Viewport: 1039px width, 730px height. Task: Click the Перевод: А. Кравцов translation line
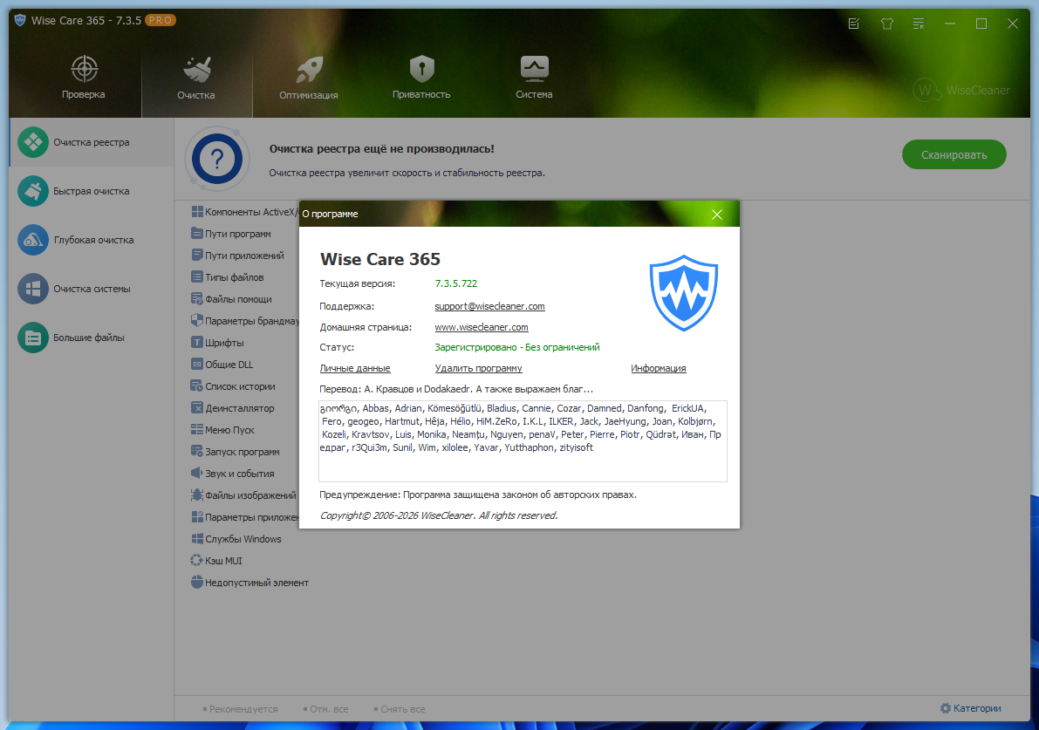(x=456, y=389)
